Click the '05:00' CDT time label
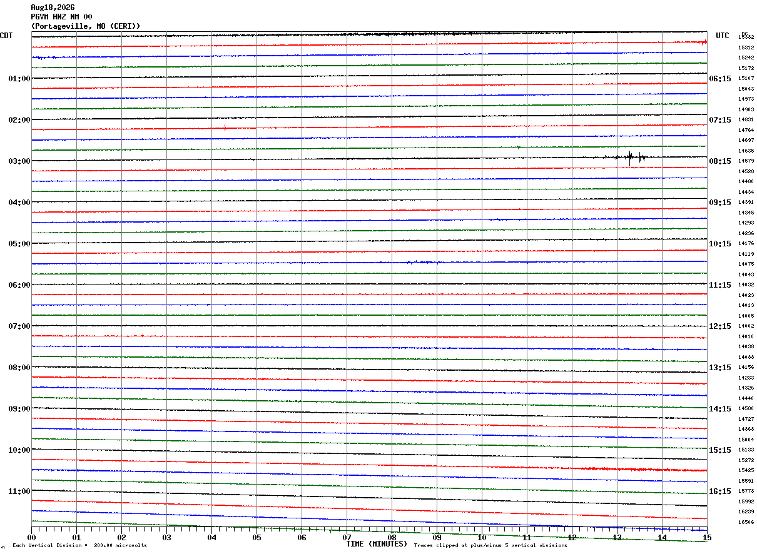 [x=19, y=244]
